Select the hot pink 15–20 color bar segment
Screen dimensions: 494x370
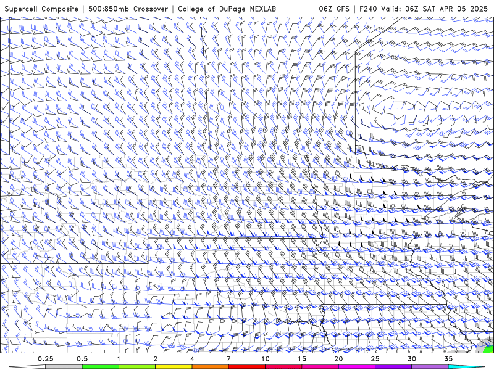[x=320, y=367]
